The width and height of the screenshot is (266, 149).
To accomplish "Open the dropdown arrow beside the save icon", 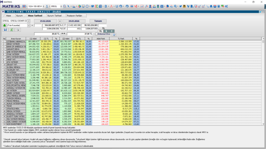I will tap(27, 6).
